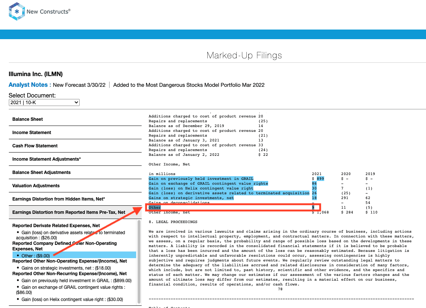Select Gain (loss) on derivative assets item

[x=70, y=235]
